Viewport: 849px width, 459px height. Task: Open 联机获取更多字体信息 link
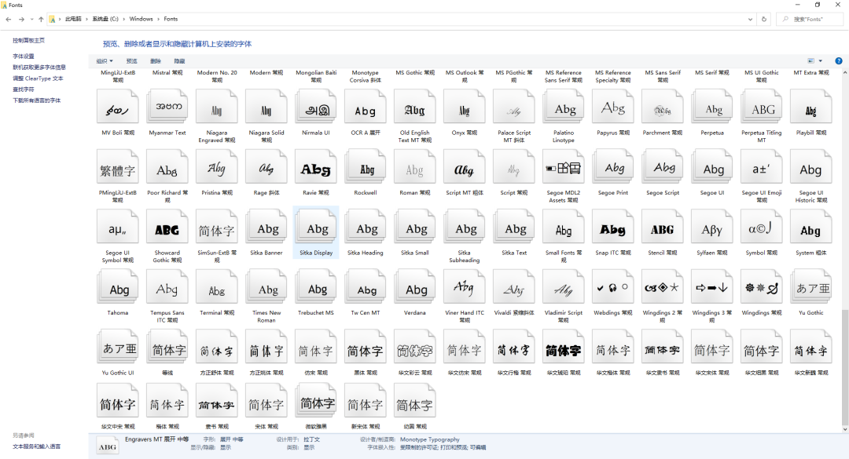tap(39, 67)
